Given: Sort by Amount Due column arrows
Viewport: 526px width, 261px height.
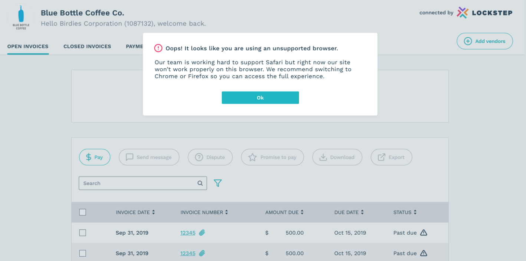Looking at the screenshot, I should pos(302,212).
